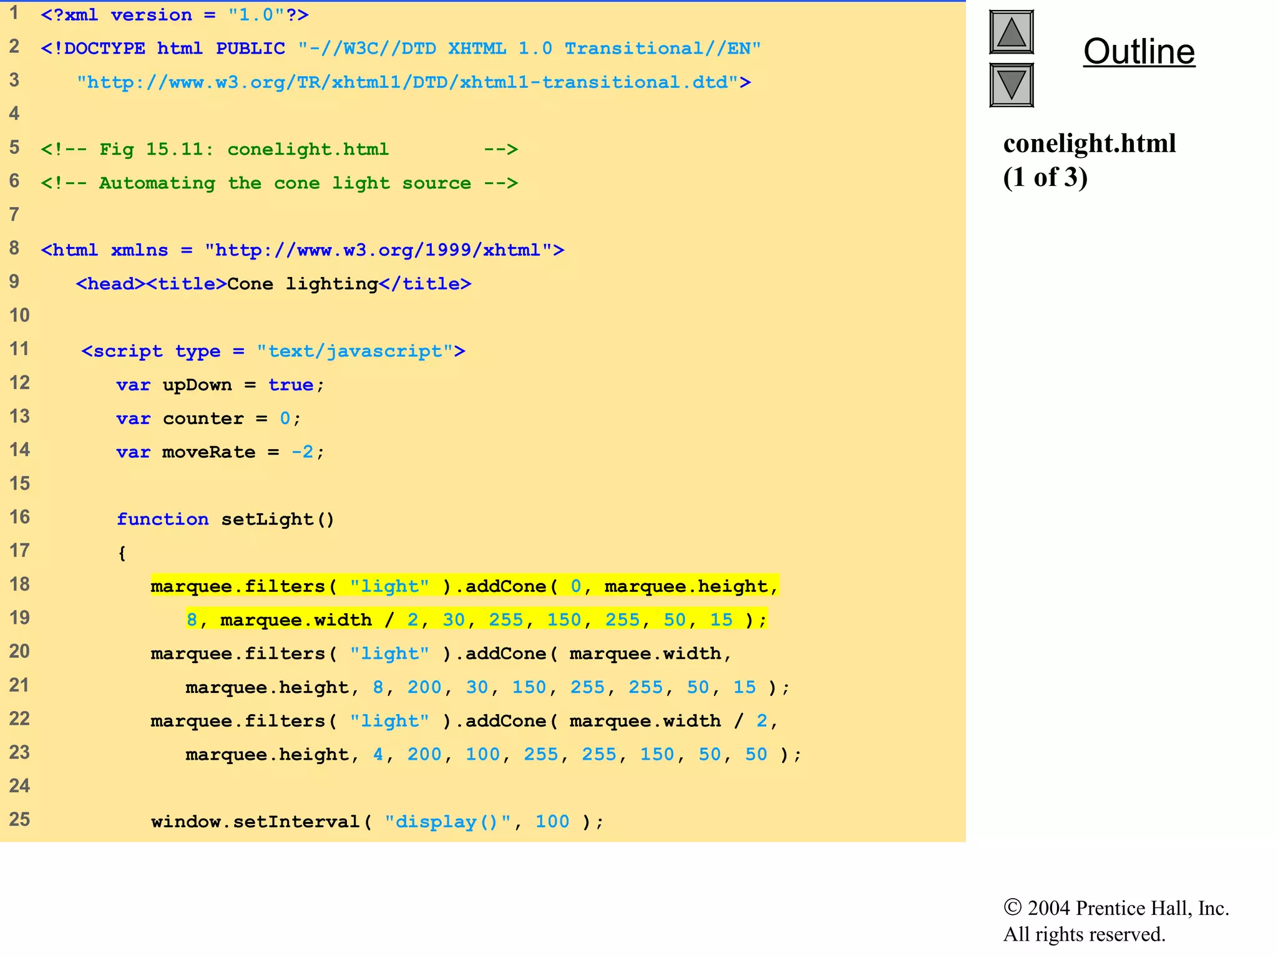Open the Outline link
The width and height of the screenshot is (1278, 958).
click(1139, 51)
